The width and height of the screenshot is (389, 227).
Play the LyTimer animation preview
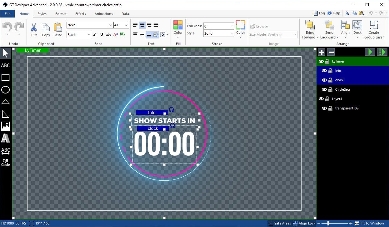pyautogui.click(x=370, y=52)
